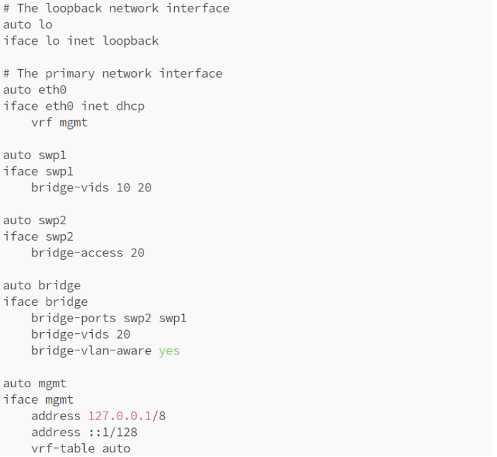This screenshot has height=457, width=497.
Task: Click the green 'yes' value
Action: point(169,350)
